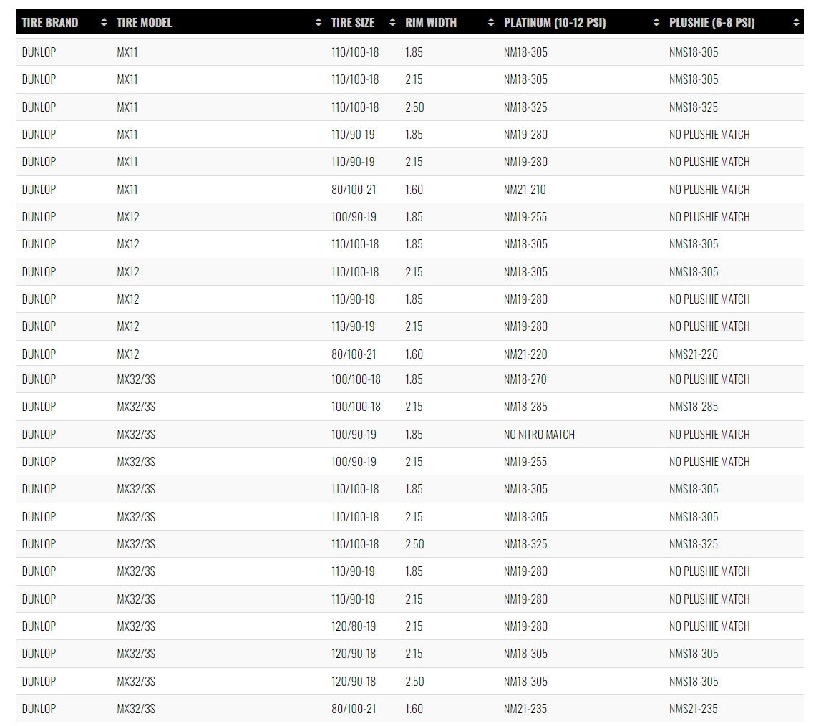Click the NM21-220 platinum value
Image resolution: width=816 pixels, height=726 pixels.
click(x=525, y=354)
